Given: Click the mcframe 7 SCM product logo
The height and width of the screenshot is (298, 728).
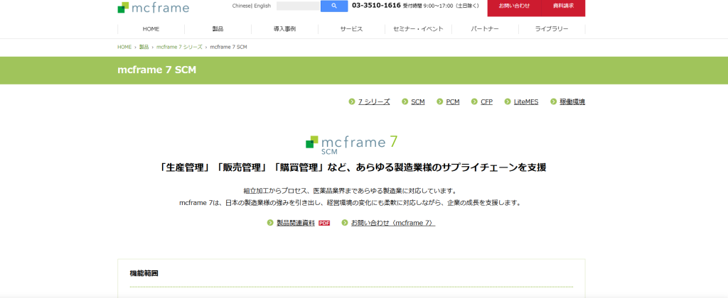Looking at the screenshot, I should [x=351, y=144].
